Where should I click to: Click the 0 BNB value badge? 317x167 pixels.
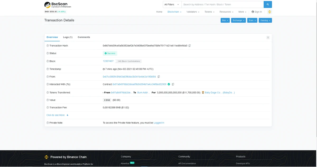click(x=107, y=100)
